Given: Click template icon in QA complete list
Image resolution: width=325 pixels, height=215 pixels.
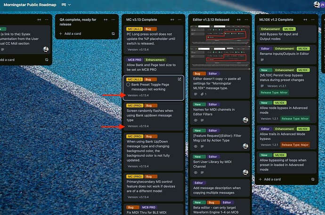Looking at the screenshot, I should (x=113, y=33).
